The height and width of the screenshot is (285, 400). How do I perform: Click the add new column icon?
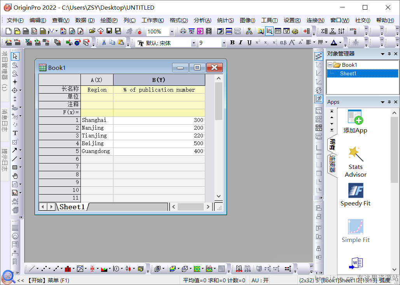click(306, 31)
